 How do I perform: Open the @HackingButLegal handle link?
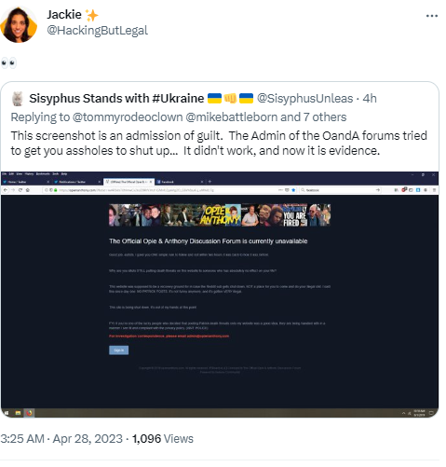[x=98, y=31]
